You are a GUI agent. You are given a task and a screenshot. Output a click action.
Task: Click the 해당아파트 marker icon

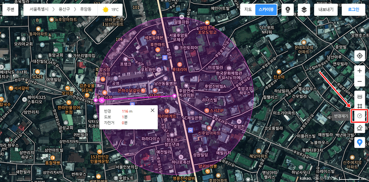(x=259, y=151)
